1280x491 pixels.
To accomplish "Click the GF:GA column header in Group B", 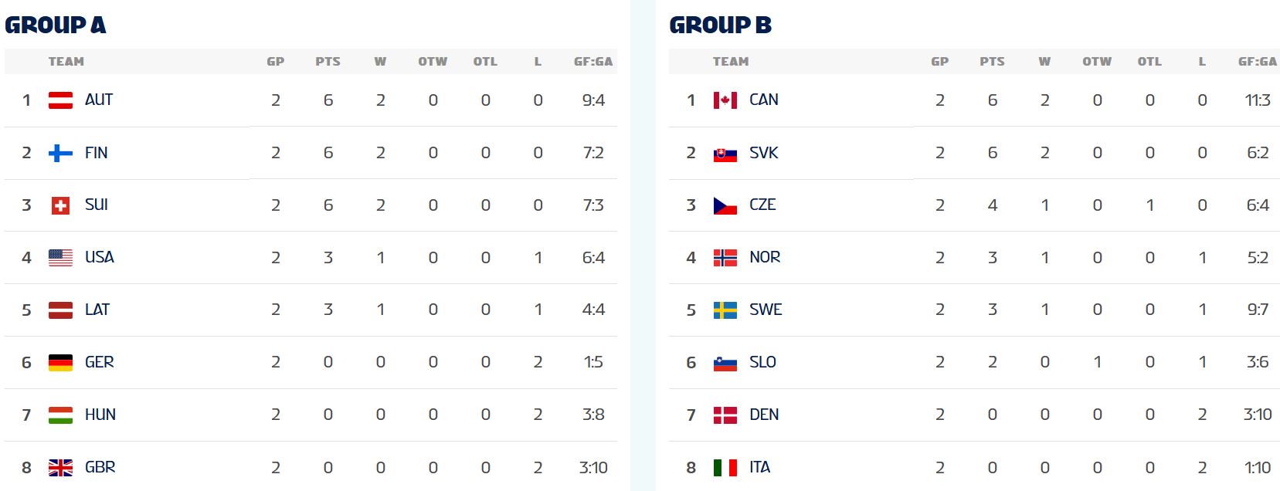I will click(x=1258, y=62).
